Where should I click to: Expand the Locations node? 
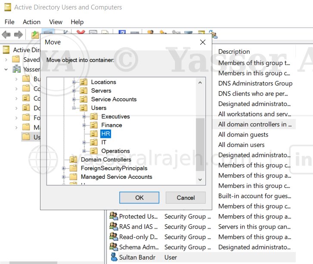click(74, 82)
